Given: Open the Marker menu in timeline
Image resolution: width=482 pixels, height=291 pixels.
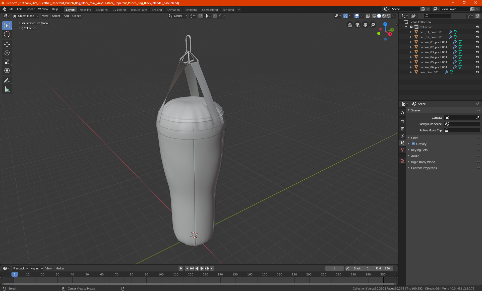Looking at the screenshot, I should click(60, 268).
